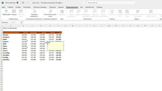Click the save icon in title bar
Viewport: 162px width, 91px height.
pyautogui.click(x=23, y=3)
